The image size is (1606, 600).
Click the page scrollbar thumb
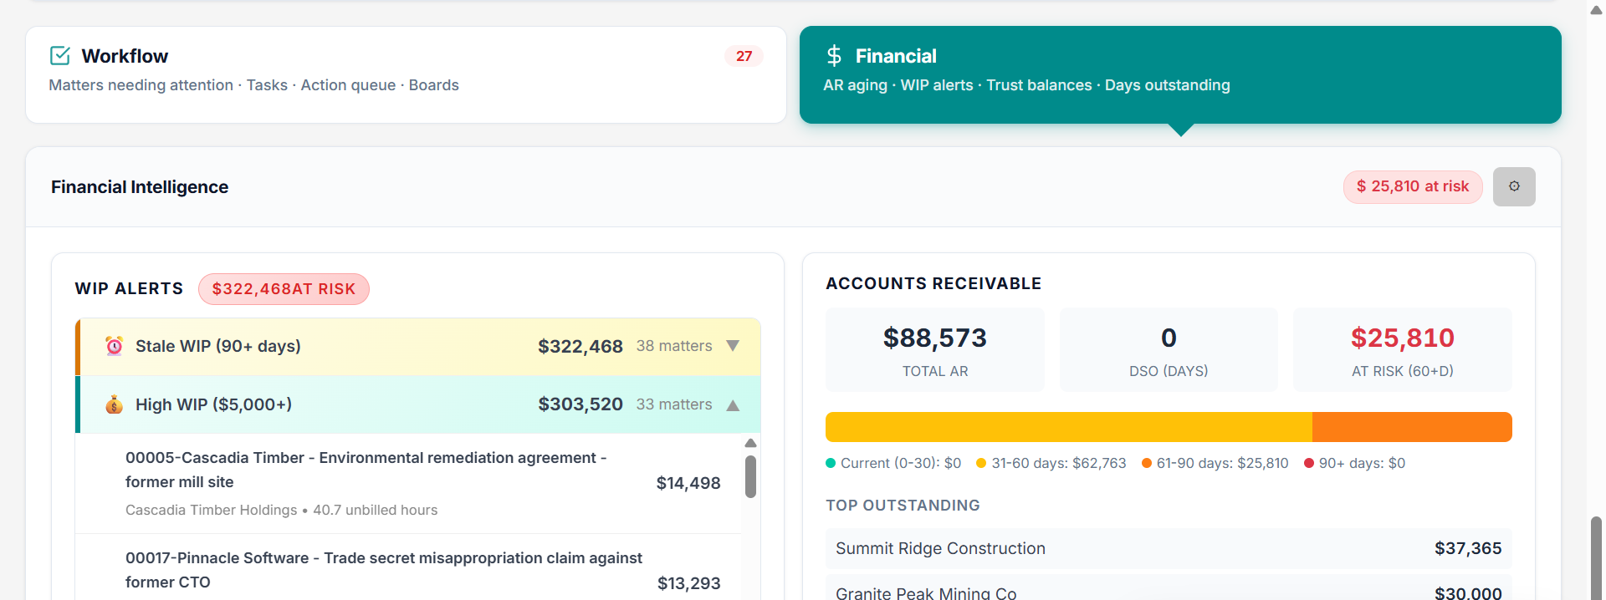(x=1596, y=557)
